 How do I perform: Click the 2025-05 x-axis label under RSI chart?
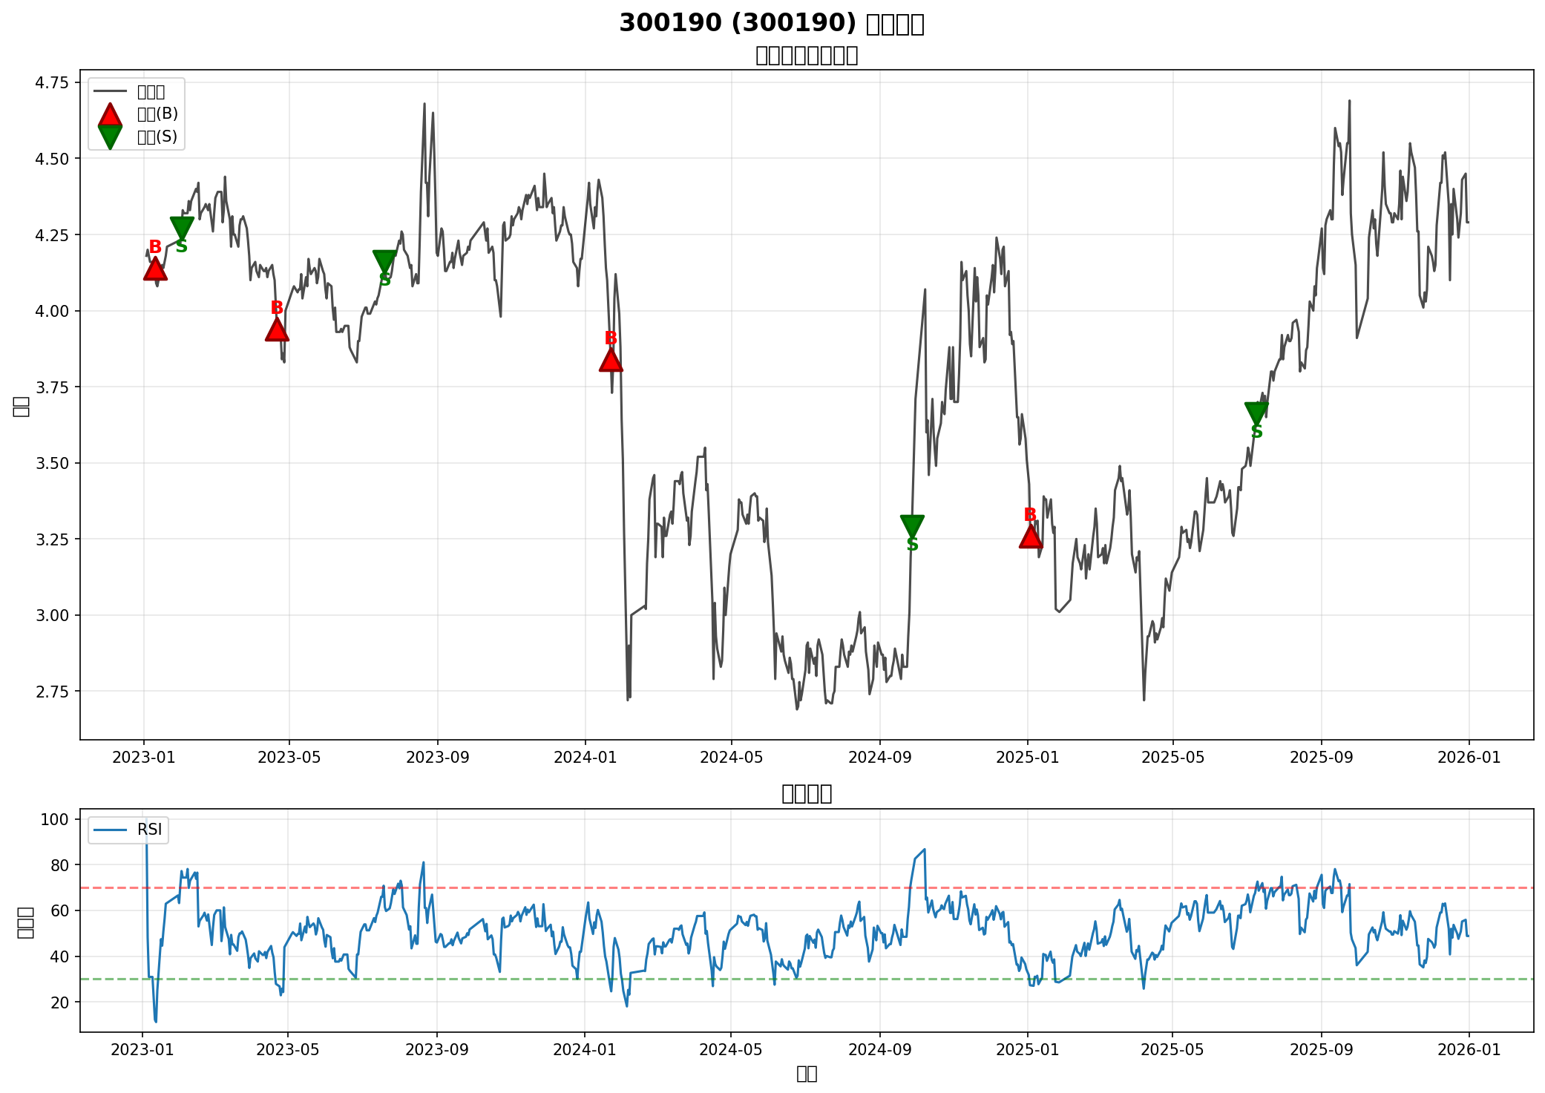tap(1172, 1050)
